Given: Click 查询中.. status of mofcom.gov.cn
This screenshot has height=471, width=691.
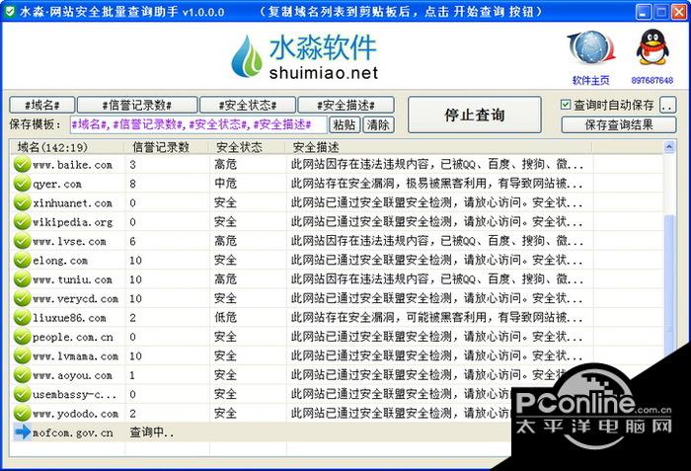Looking at the screenshot, I should click(x=152, y=432).
